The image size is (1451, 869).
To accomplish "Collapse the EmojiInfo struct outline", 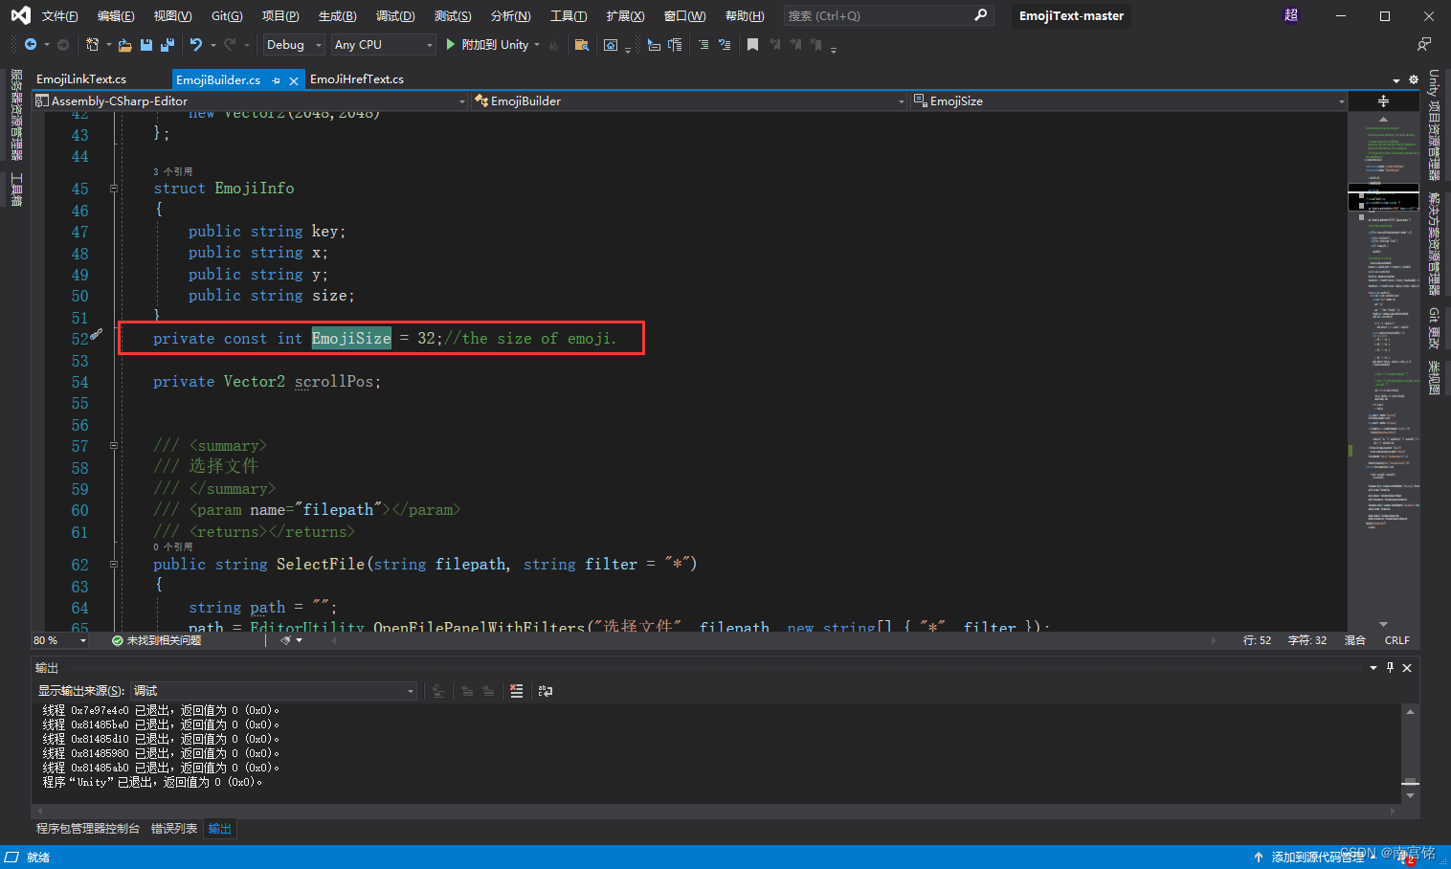I will tap(114, 189).
